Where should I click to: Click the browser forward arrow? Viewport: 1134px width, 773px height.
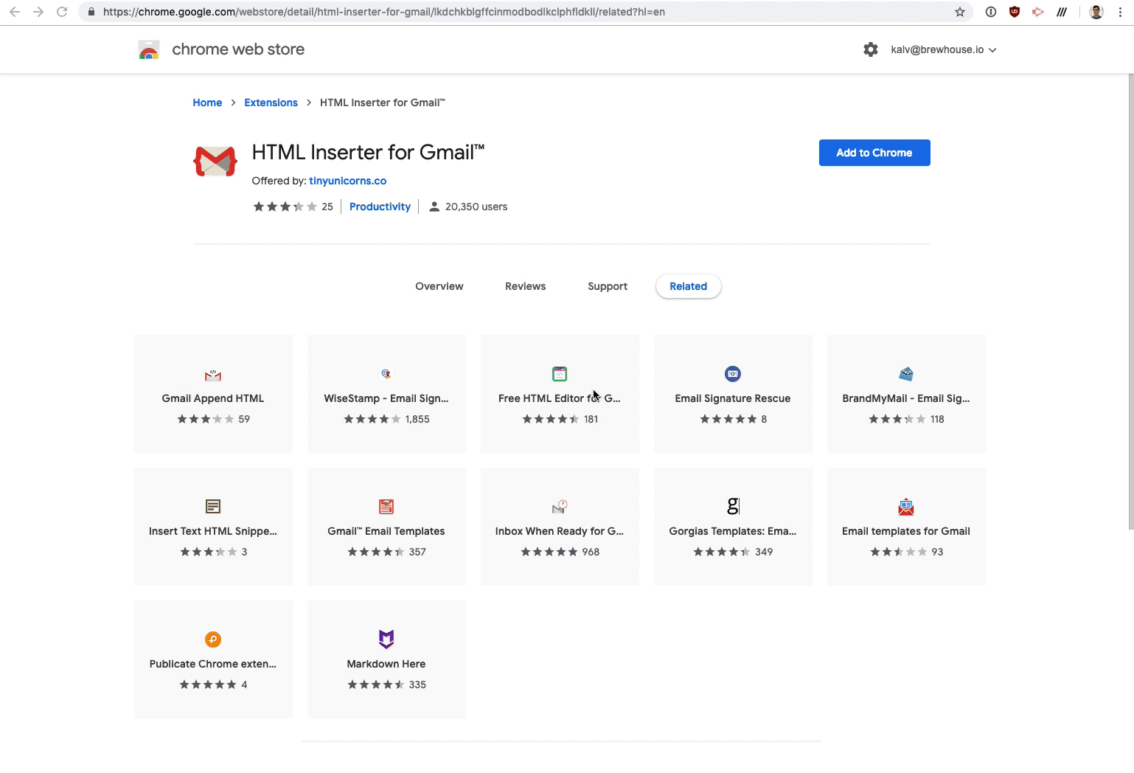point(38,12)
